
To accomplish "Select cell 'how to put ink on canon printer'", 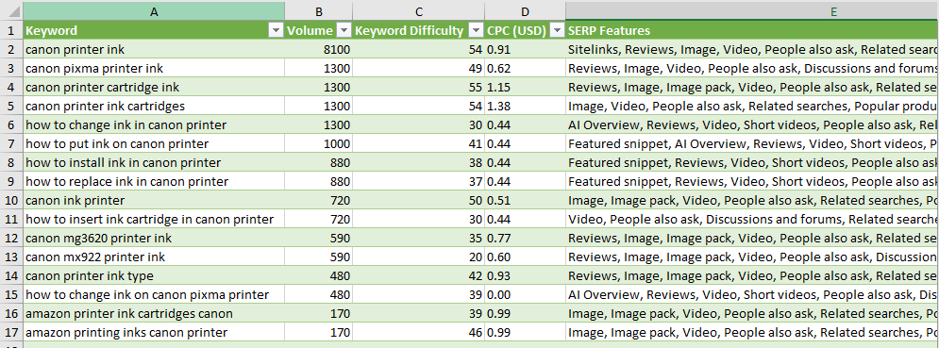I will point(154,143).
